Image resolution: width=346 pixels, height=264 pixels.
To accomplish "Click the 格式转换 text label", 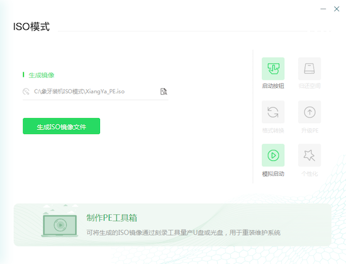I will [x=273, y=131].
